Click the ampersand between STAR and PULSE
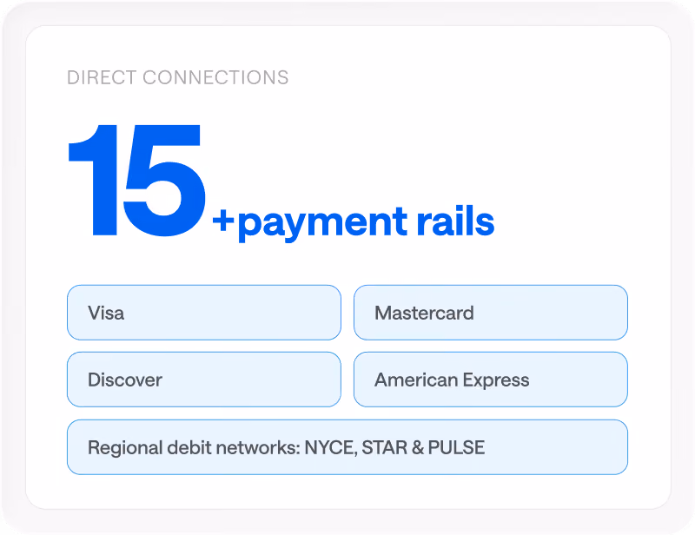Screen dimensions: 695x535 click(x=418, y=447)
